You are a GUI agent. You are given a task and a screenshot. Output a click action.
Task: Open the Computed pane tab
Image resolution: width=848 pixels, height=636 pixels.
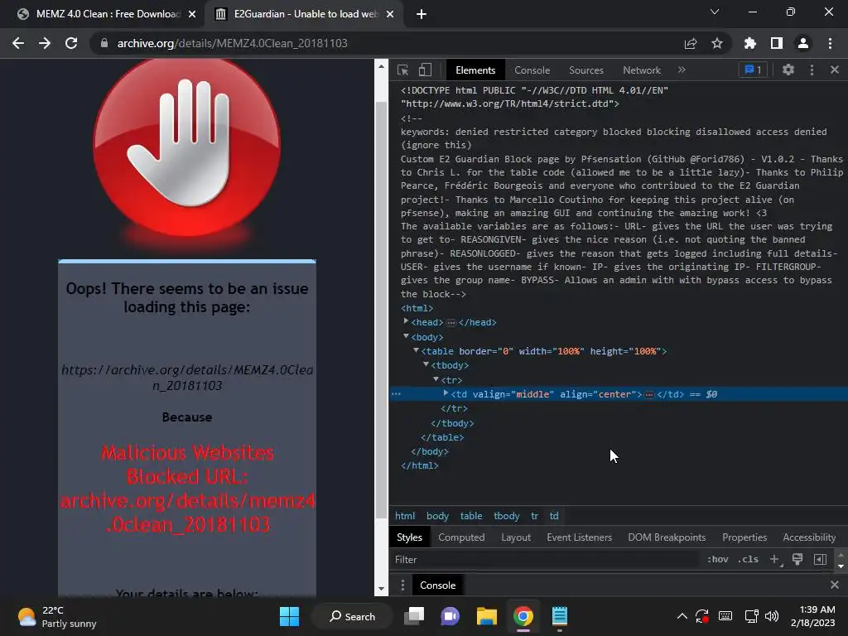[x=461, y=537]
